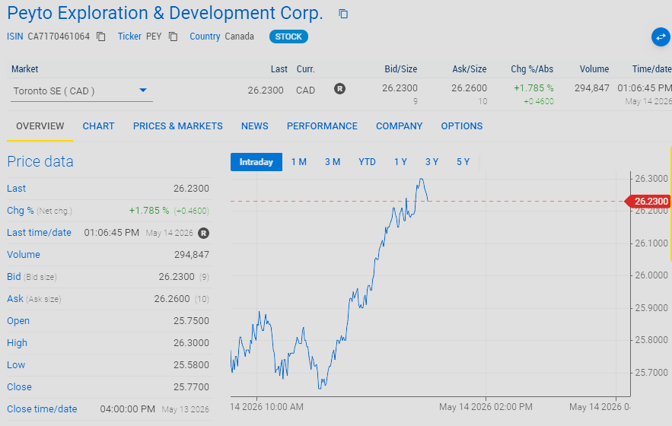
Task: Copy company name with icon beside title
Action: click(343, 14)
